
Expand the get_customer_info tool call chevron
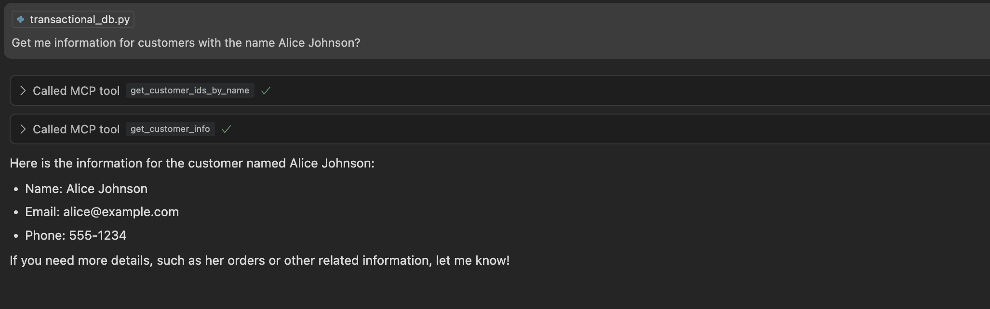coord(23,129)
